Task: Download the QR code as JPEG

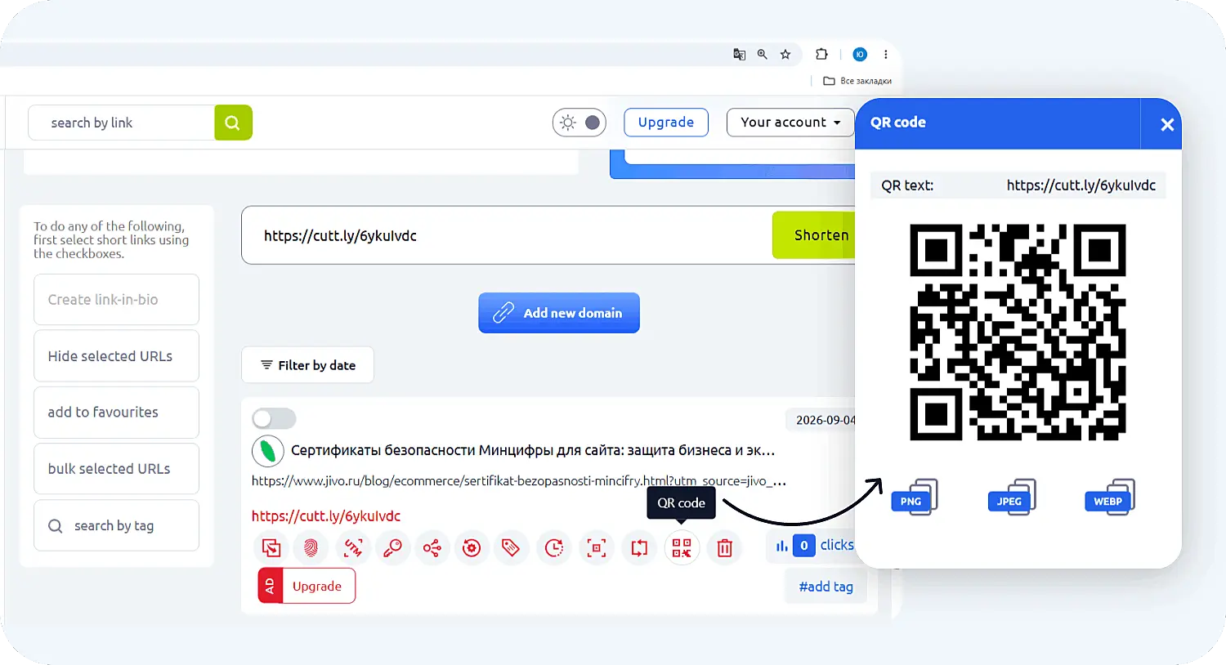Action: 1013,497
